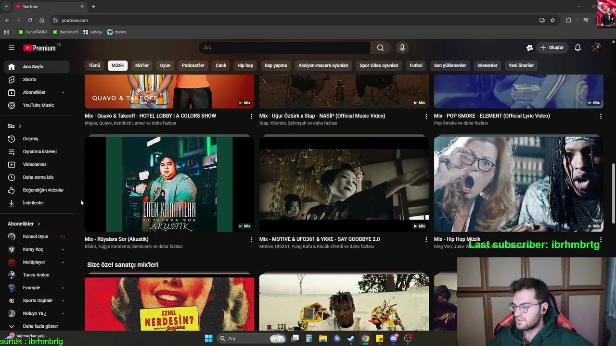Open File Explorer from the taskbar
616x346 pixels.
323,338
